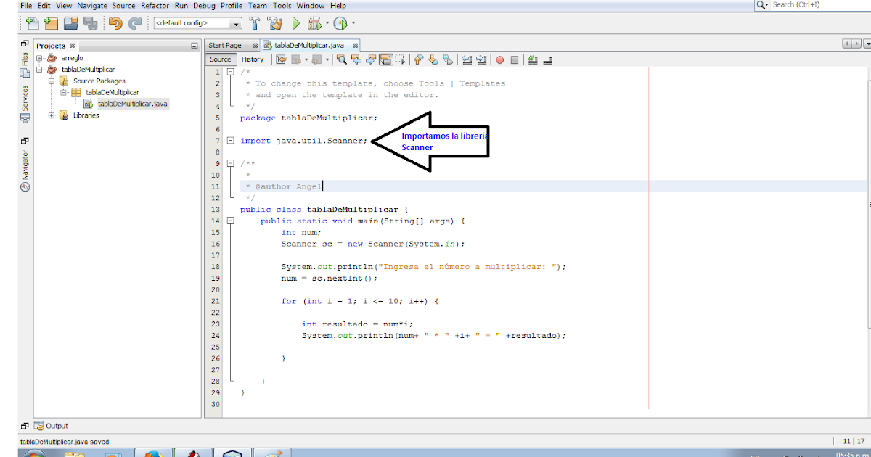Click the Redo icon in the toolbar
The height and width of the screenshot is (457, 871).
pos(134,22)
